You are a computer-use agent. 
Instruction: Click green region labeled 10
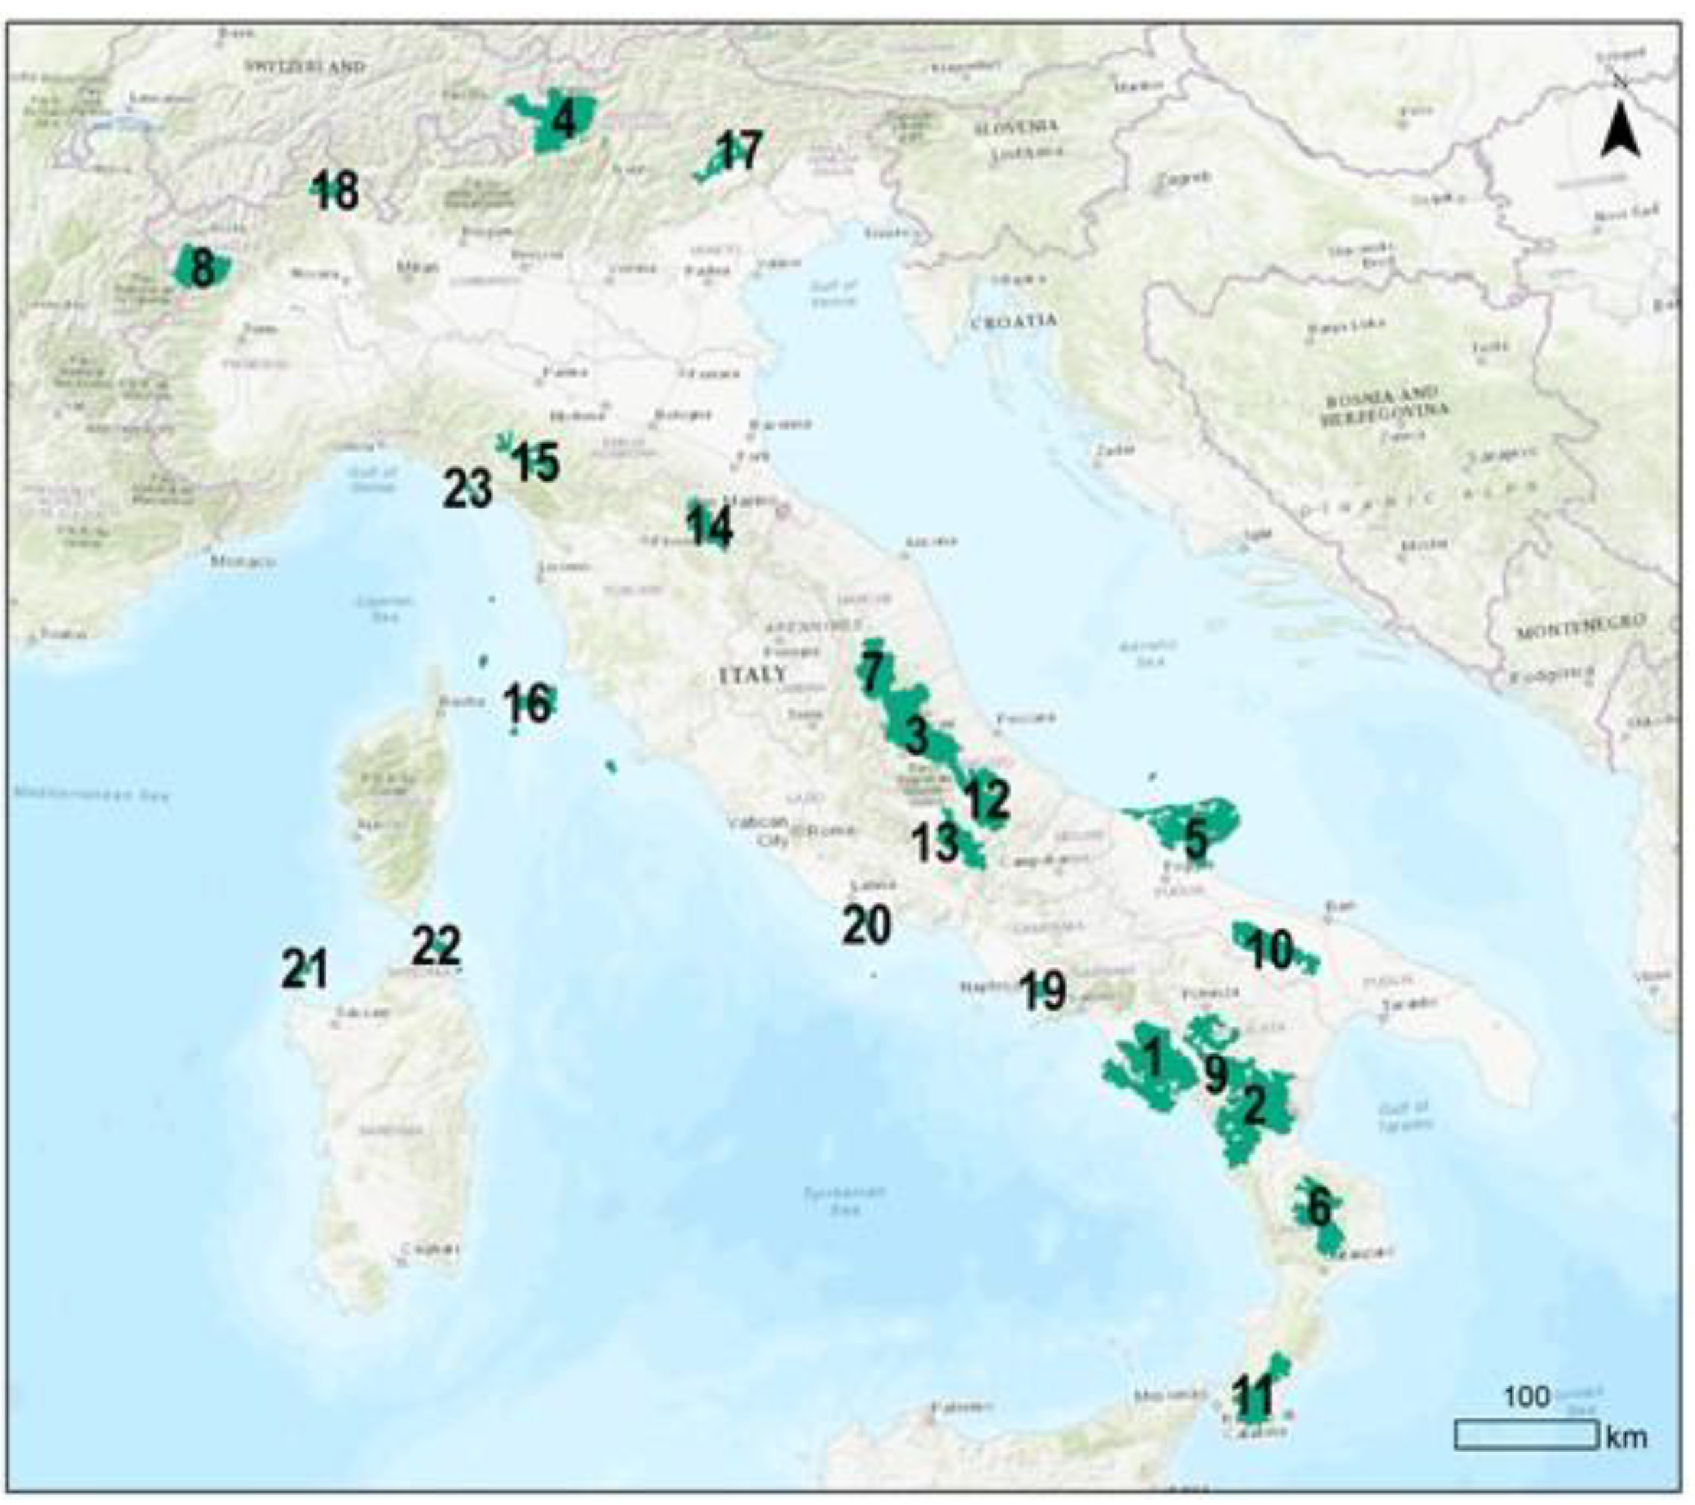pyautogui.click(x=1269, y=949)
